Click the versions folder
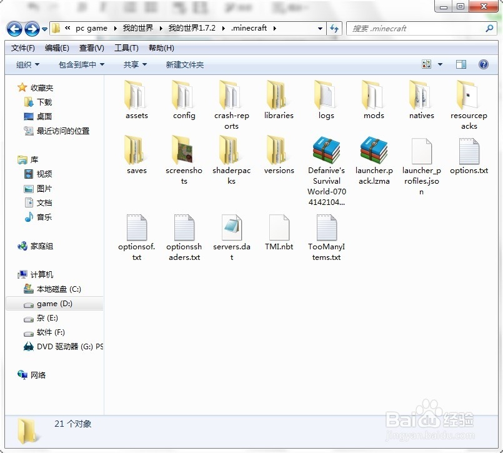Screen dimensions: 503x453 pyautogui.click(x=279, y=155)
